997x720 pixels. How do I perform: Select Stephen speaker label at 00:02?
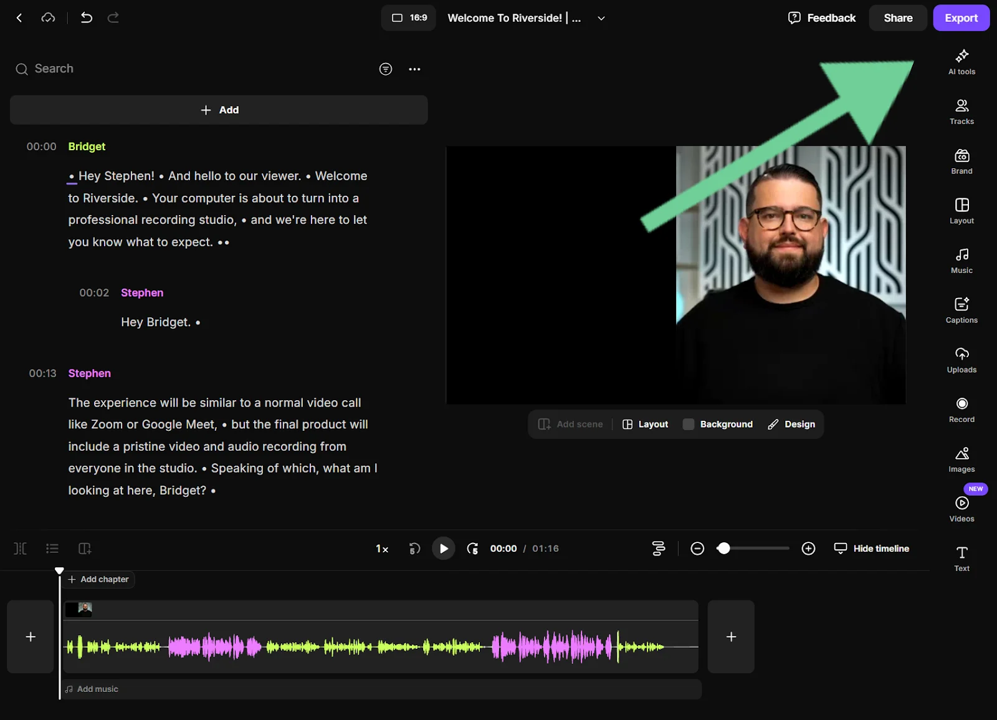click(x=142, y=293)
